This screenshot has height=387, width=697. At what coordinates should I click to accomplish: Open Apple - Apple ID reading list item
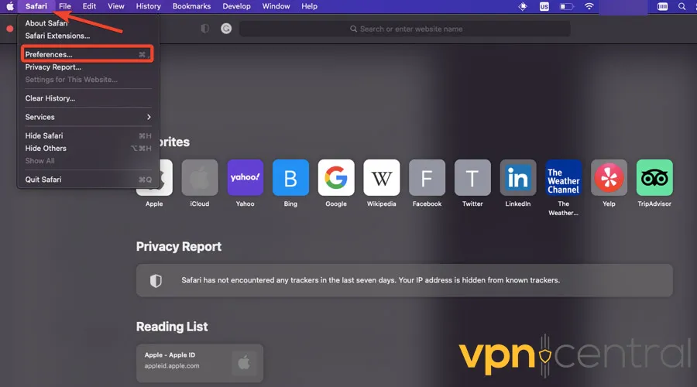(200, 363)
